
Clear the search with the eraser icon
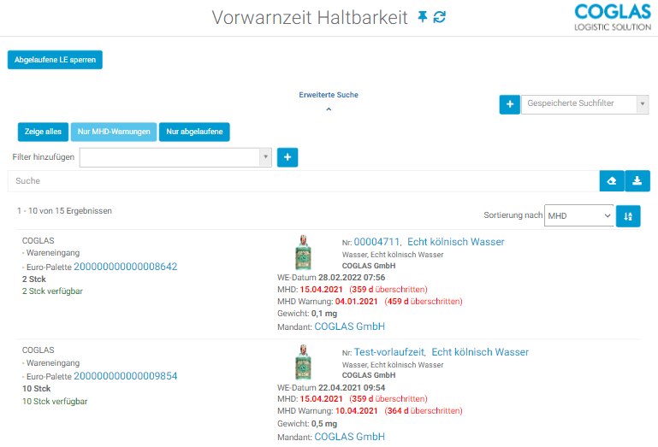[x=612, y=180]
